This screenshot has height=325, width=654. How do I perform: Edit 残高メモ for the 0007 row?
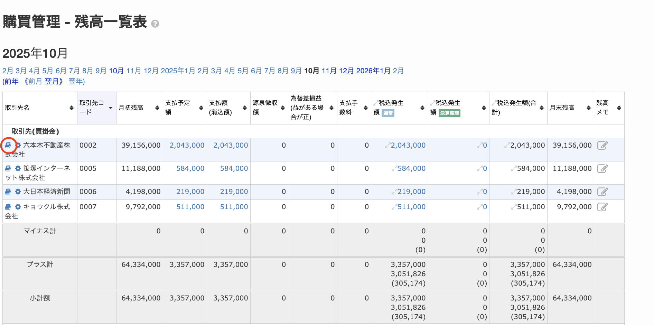(602, 207)
